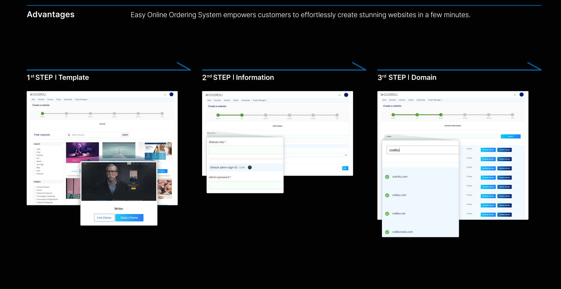This screenshot has width=561, height=289.
Task: Open the Live Demo for Writer template
Action: (x=104, y=218)
